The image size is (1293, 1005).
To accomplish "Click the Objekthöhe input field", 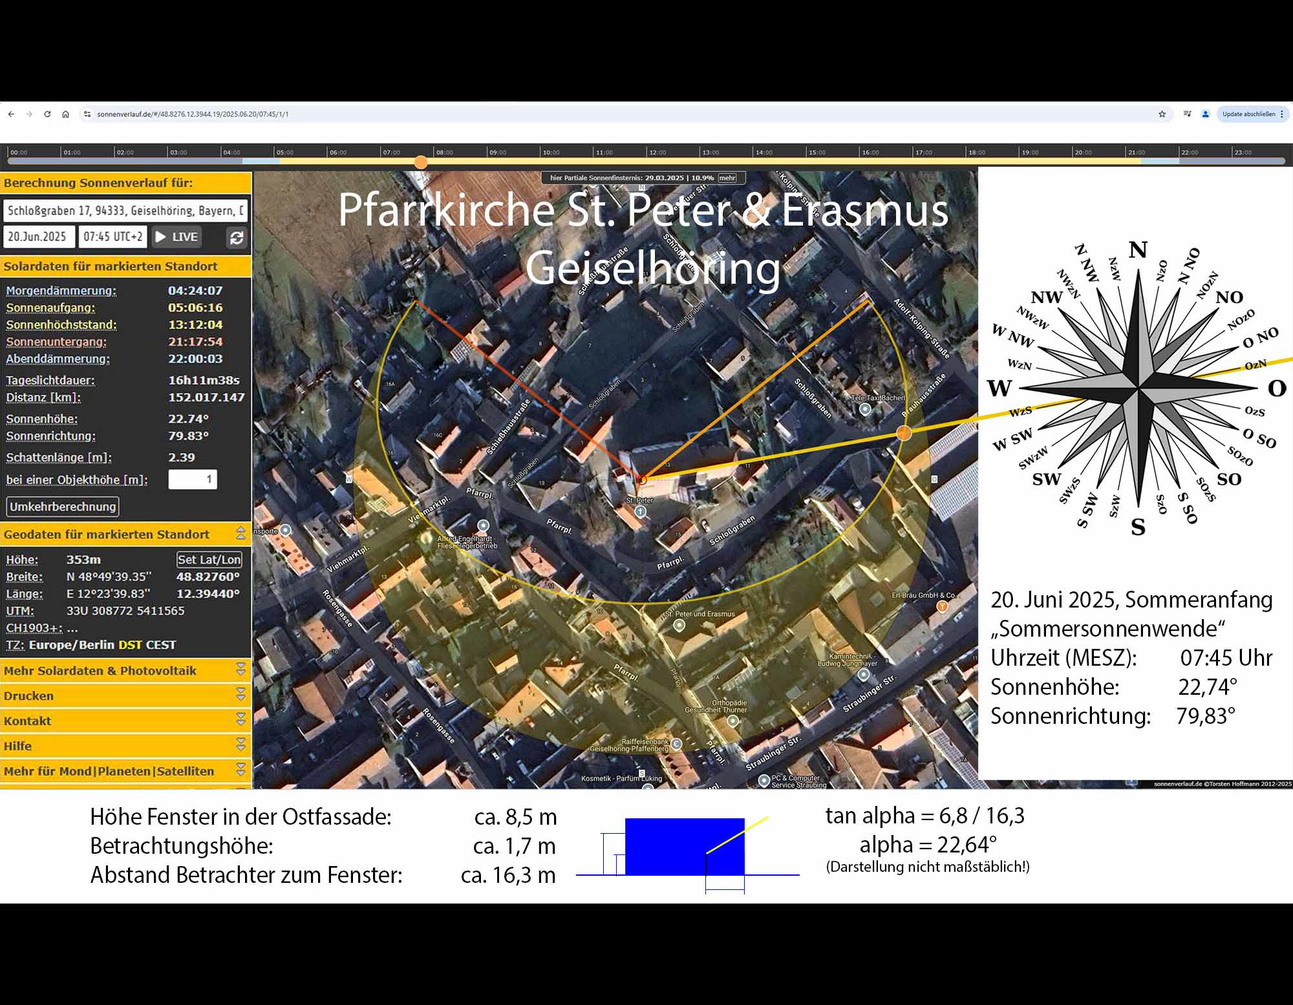I will tap(193, 480).
